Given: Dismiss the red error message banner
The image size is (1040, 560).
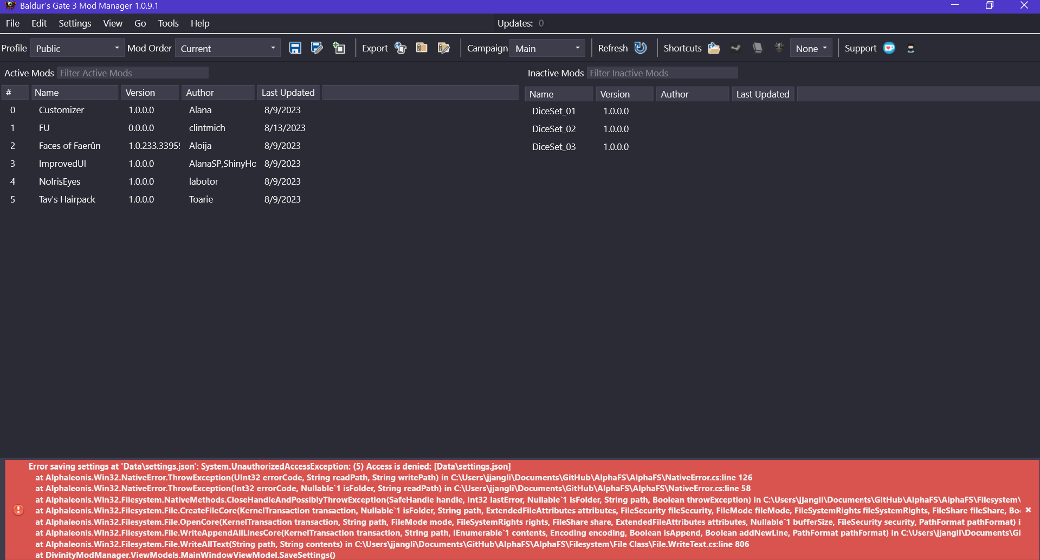Looking at the screenshot, I should (x=1028, y=510).
